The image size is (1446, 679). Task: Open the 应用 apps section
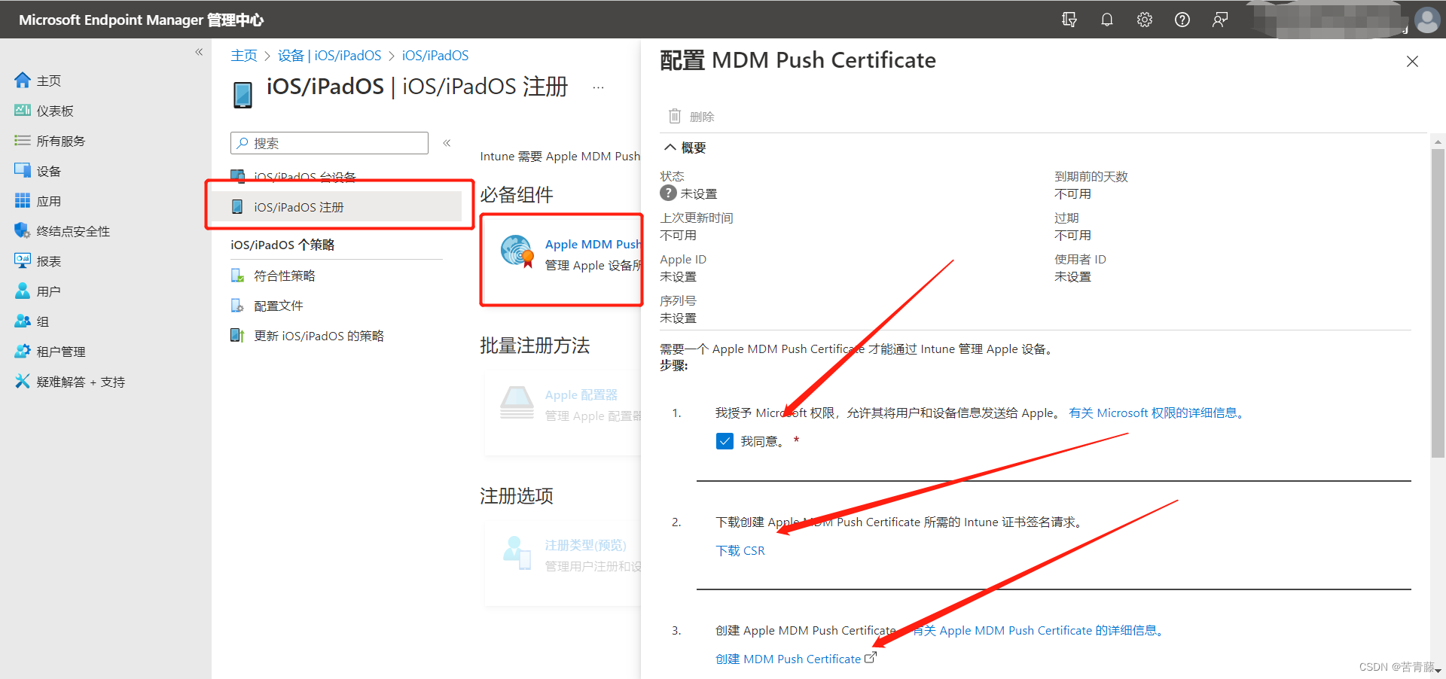pos(48,201)
